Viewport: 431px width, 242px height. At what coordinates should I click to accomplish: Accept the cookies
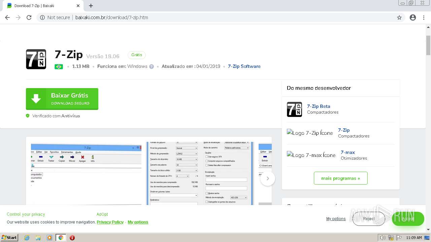coord(408,219)
